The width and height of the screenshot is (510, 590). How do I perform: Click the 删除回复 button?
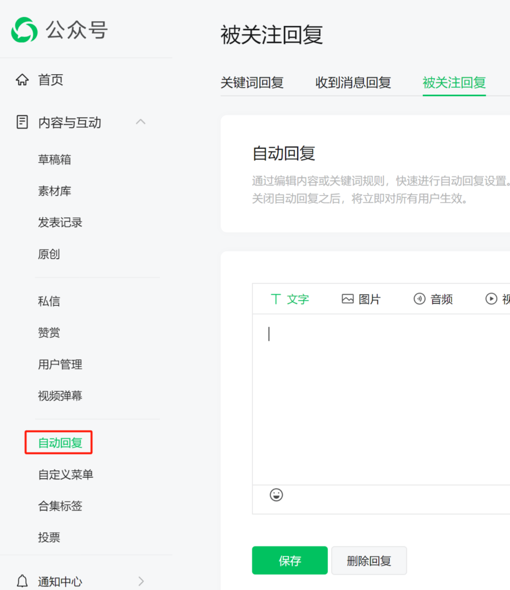(369, 560)
